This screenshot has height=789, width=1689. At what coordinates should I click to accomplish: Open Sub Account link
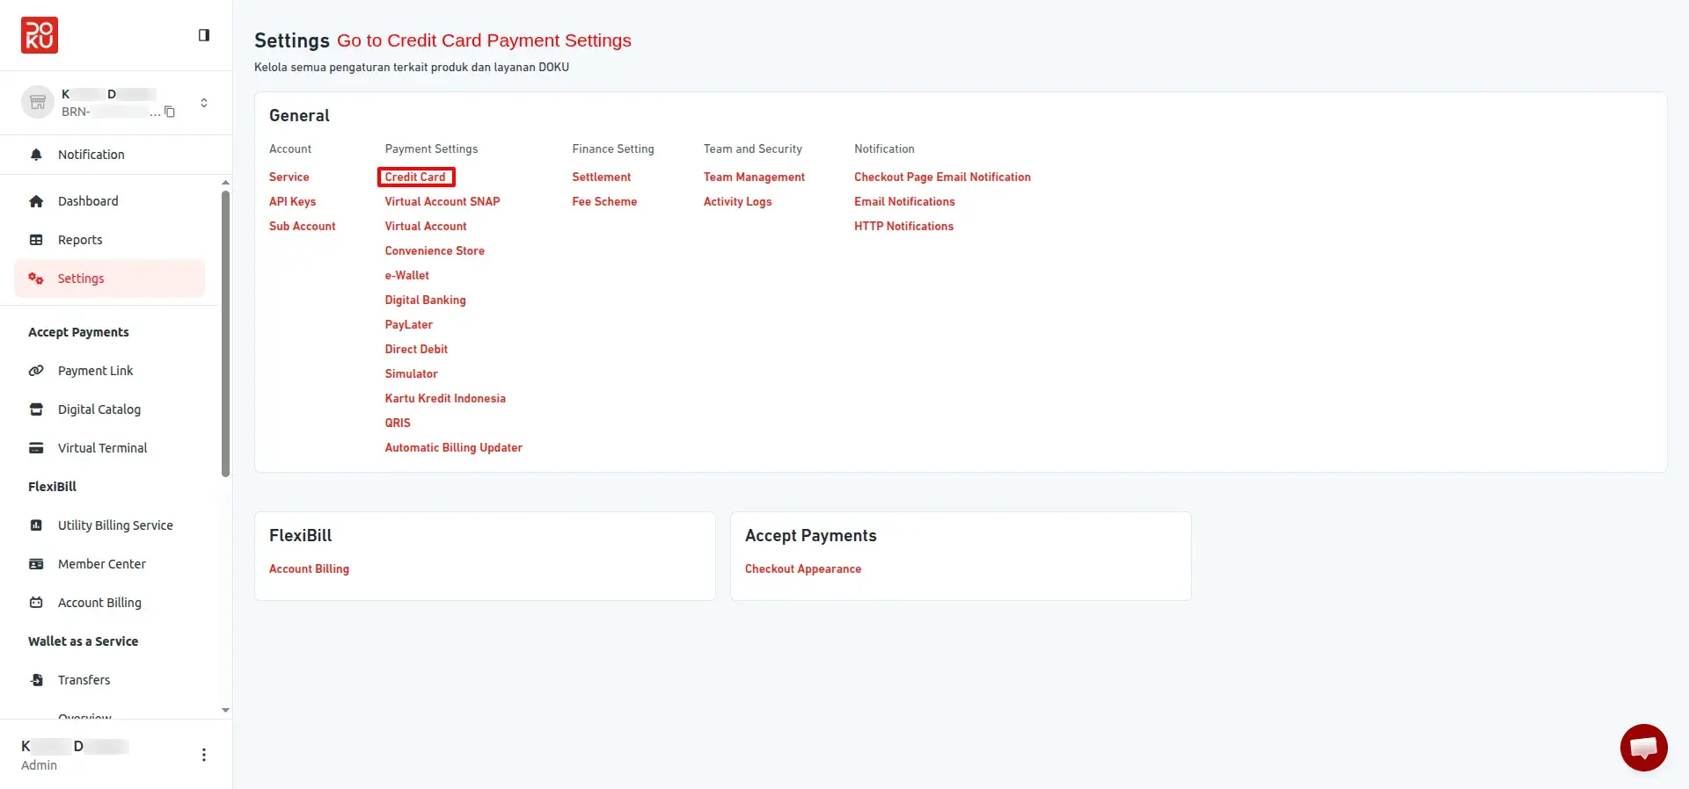pos(302,226)
